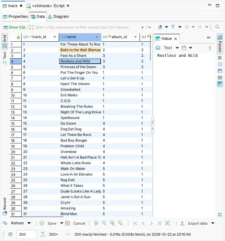Open dropdown next to the eraser icon
Screen dimensions: 225x241
click(167, 27)
